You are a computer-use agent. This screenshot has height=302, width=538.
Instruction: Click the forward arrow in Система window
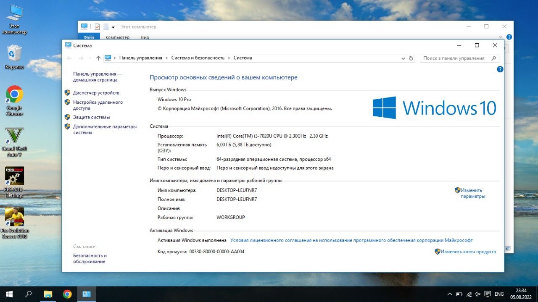click(x=81, y=58)
